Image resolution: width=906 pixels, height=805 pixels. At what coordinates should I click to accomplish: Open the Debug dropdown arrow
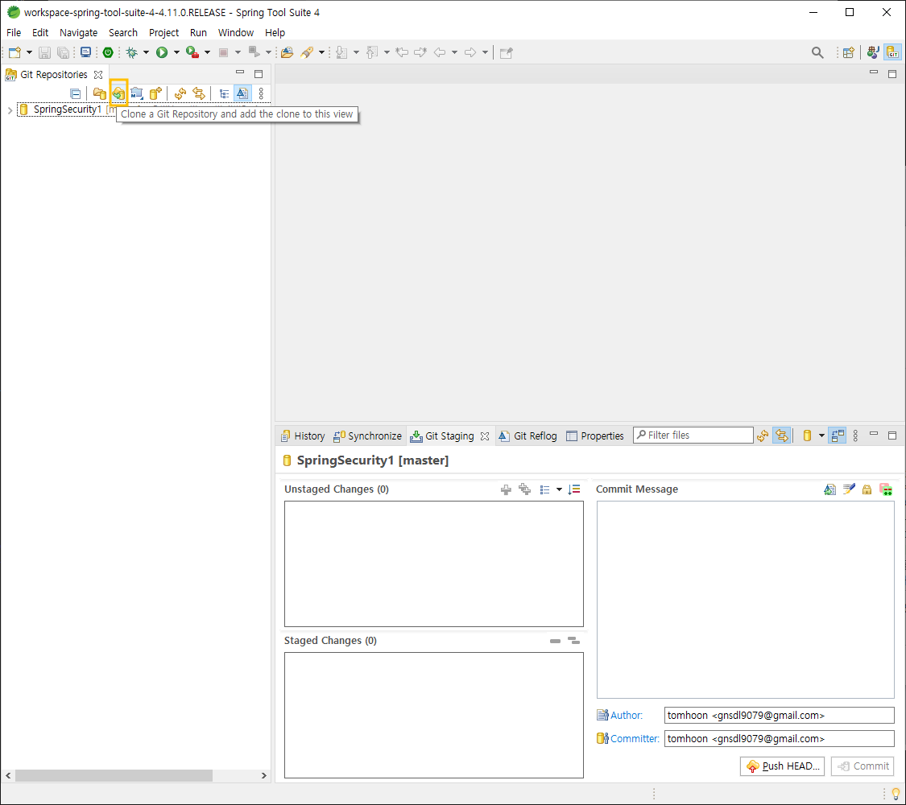(147, 52)
